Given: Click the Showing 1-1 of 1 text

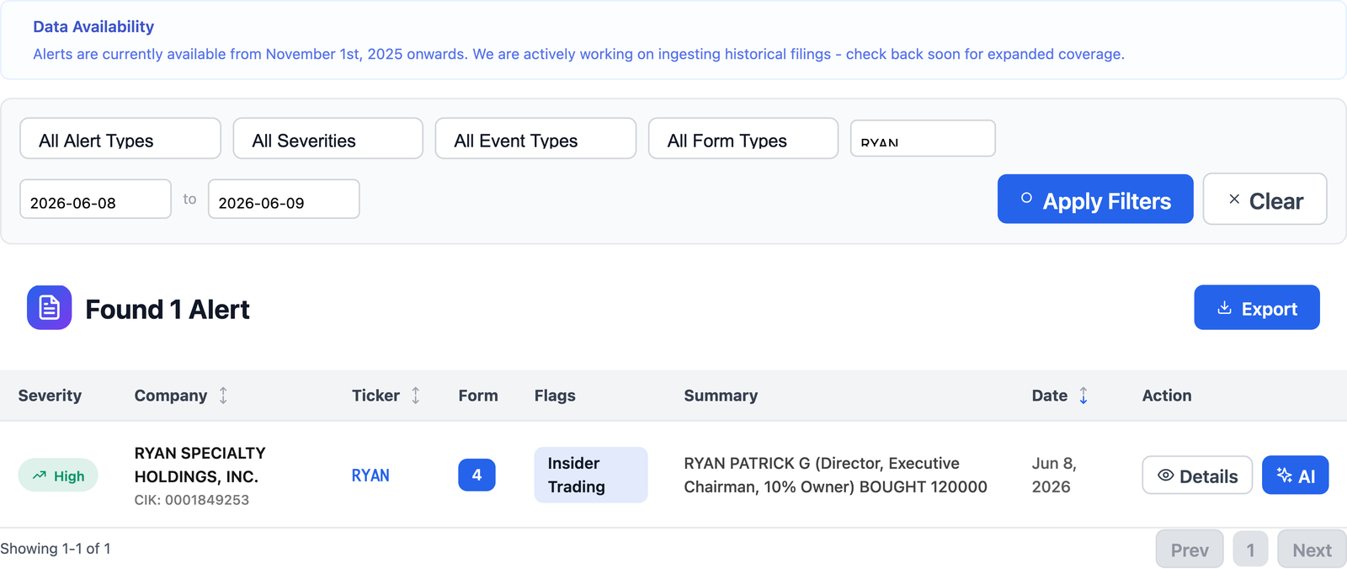Looking at the screenshot, I should coord(56,549).
